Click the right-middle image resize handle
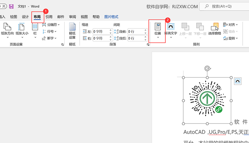The height and width of the screenshot is (143, 249). (x=231, y=100)
